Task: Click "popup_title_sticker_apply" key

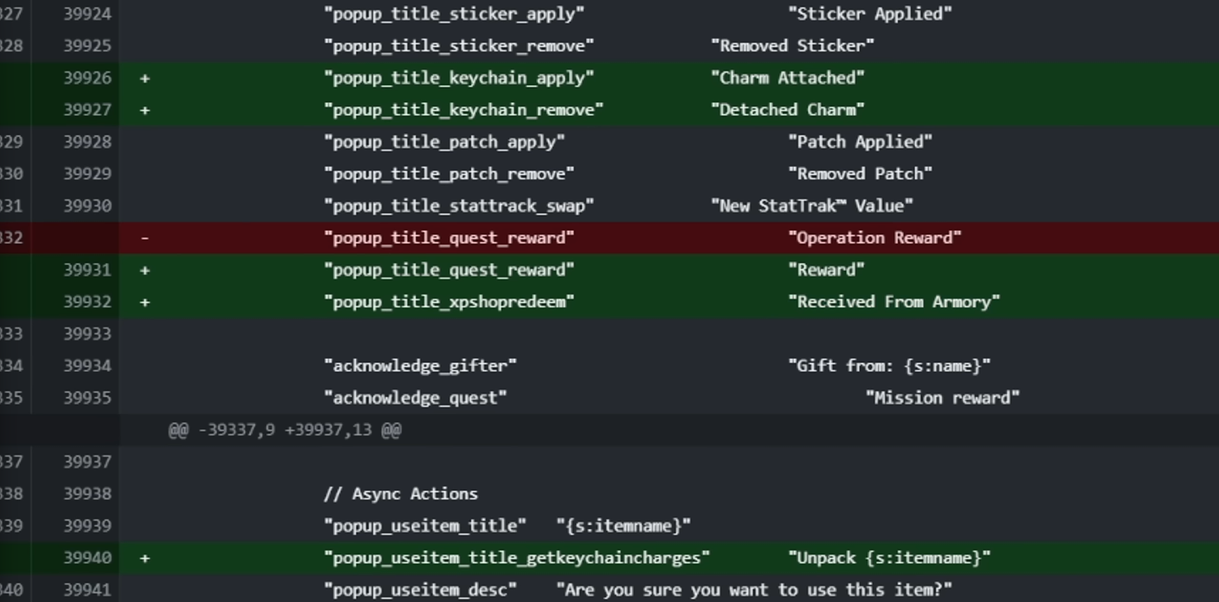Action: 454,14
